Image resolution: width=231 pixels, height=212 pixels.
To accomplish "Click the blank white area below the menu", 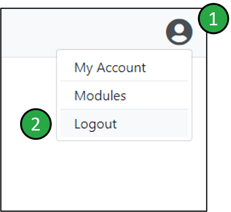I will click(111, 175).
